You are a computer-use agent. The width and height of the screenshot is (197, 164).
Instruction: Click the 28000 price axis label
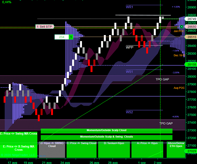(192, 76)
